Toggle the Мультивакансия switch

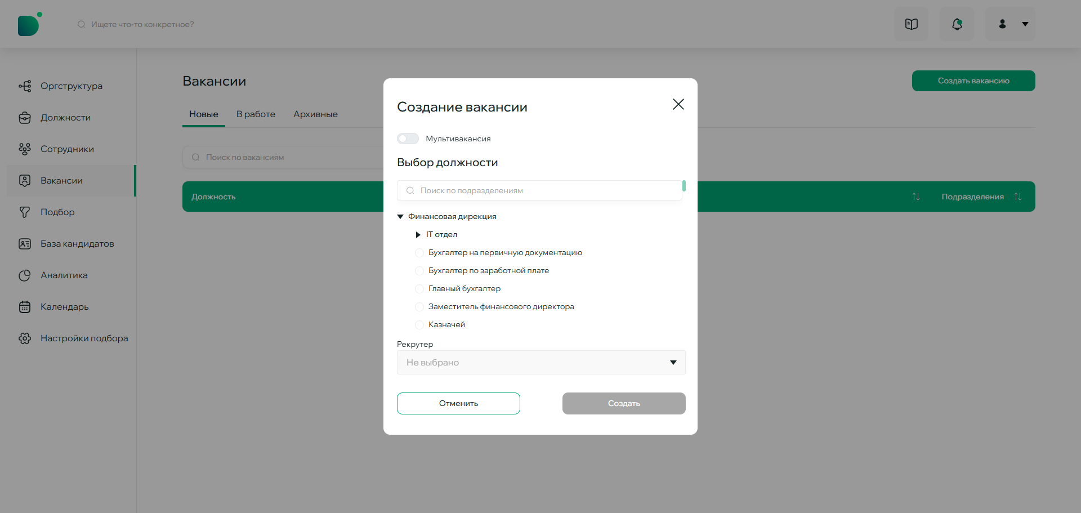(408, 139)
